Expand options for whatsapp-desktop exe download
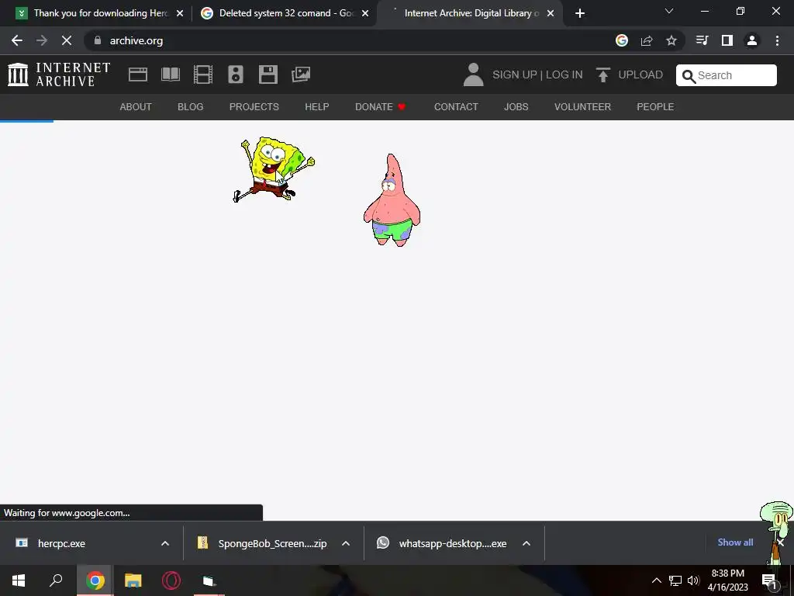794x596 pixels. [x=526, y=543]
